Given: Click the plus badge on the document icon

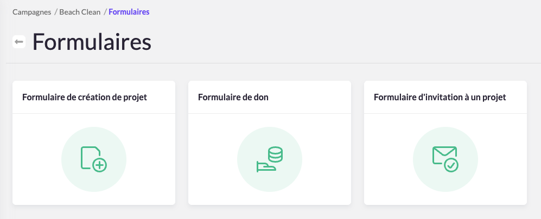Looking at the screenshot, I should tap(99, 165).
